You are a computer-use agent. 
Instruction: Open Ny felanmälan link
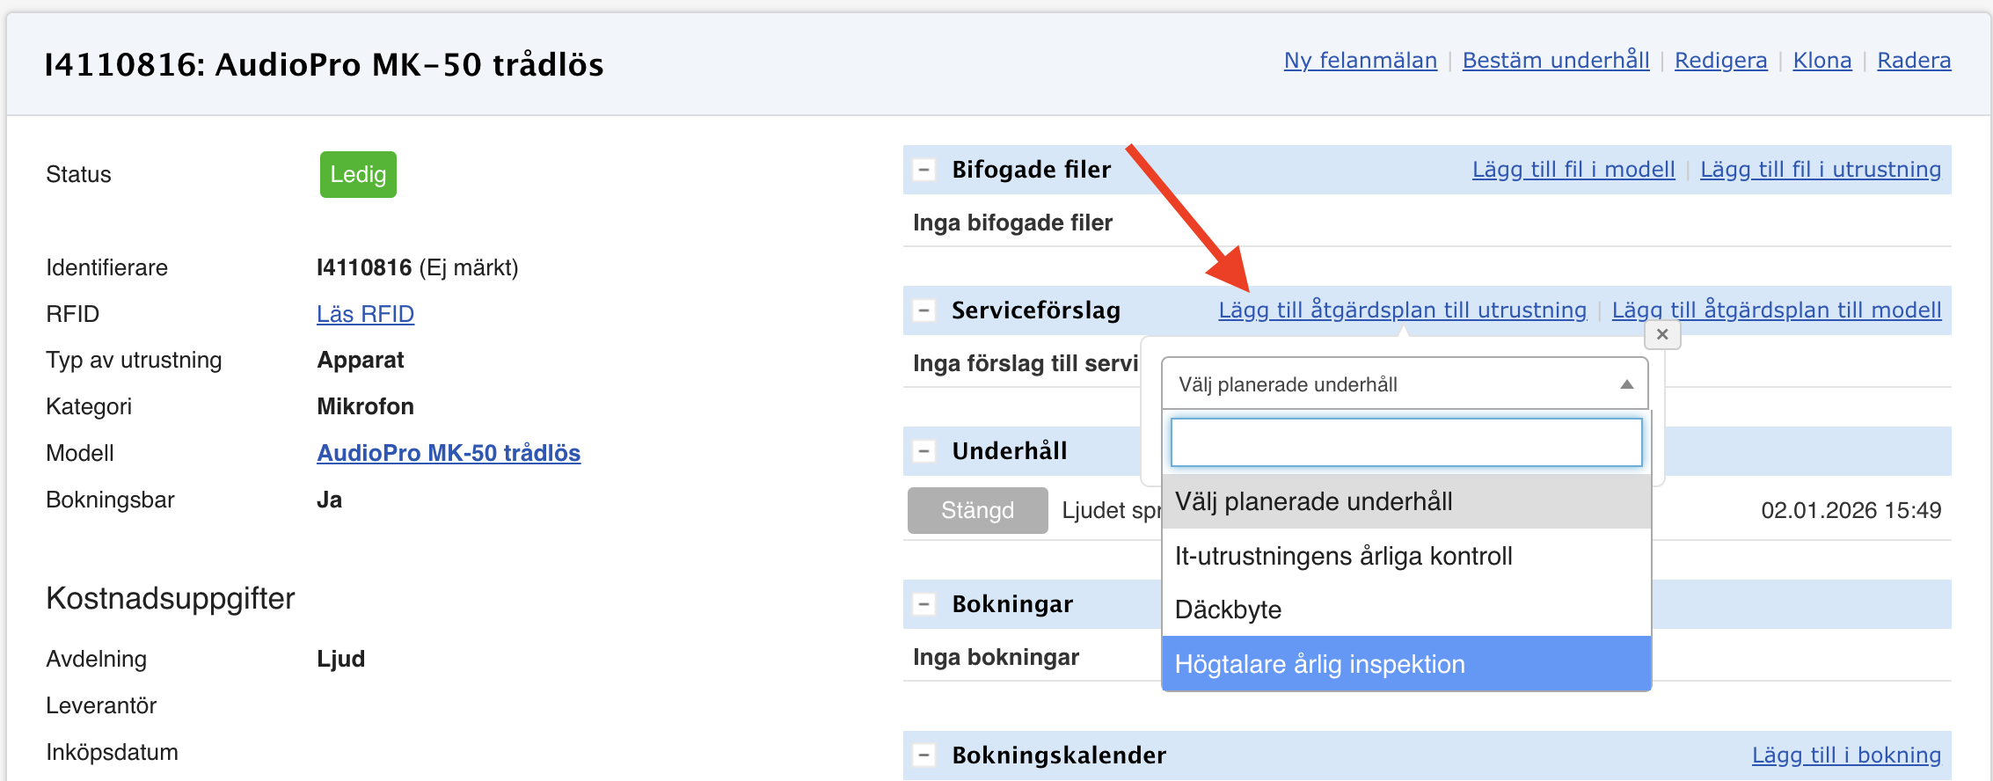coord(1361,61)
